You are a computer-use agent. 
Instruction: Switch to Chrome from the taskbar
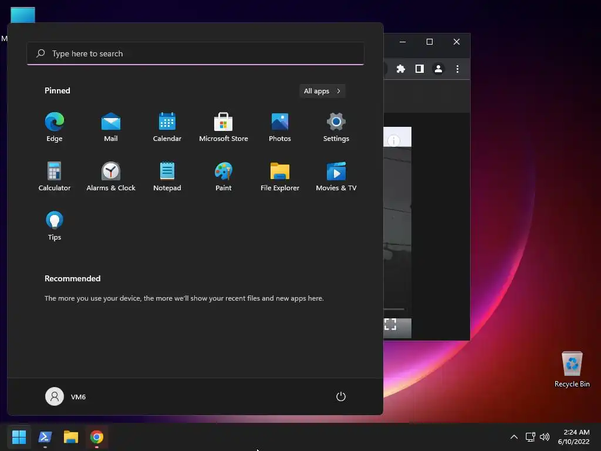click(x=97, y=437)
